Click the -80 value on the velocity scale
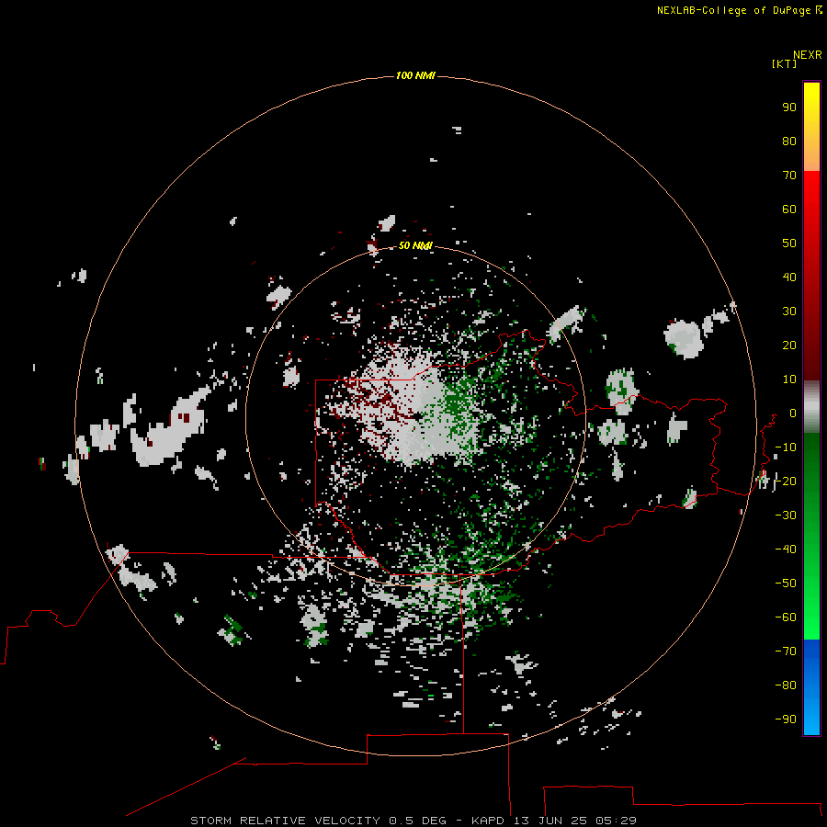Screen dimensions: 827x827 pyautogui.click(x=786, y=685)
